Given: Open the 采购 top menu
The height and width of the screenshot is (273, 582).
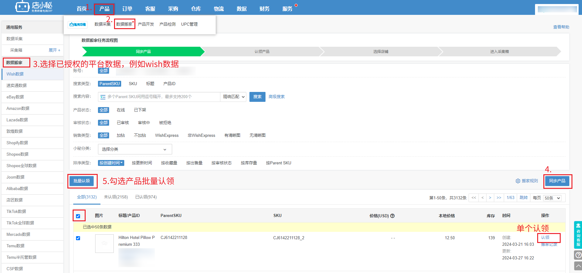Looking at the screenshot, I should click(x=173, y=9).
